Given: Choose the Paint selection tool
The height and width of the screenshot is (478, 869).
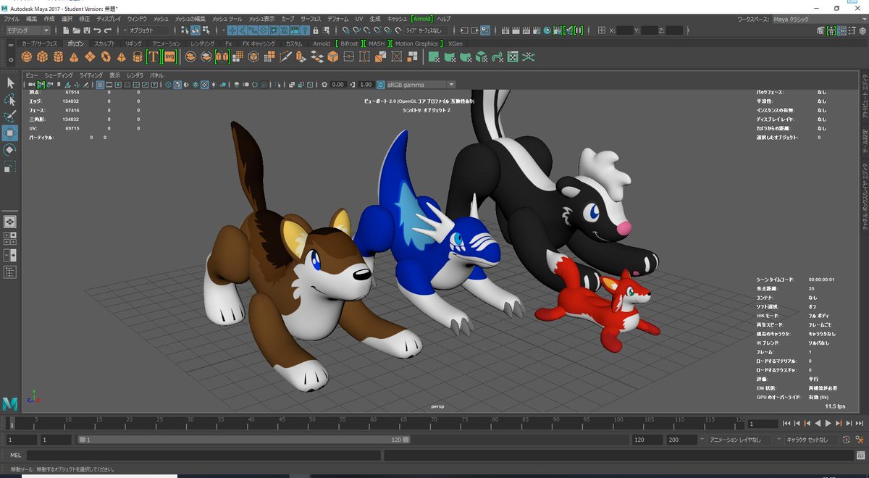Looking at the screenshot, I should point(10,116).
